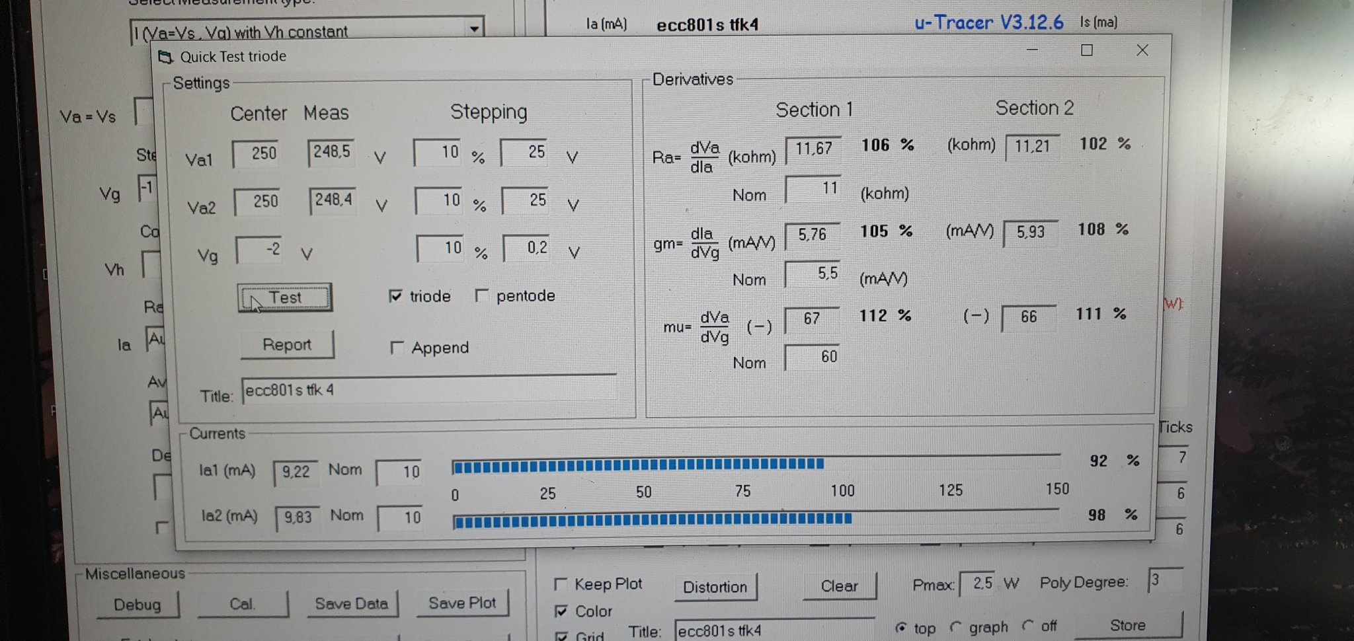
Task: Click the Ia1 current value 9,22
Action: [296, 472]
